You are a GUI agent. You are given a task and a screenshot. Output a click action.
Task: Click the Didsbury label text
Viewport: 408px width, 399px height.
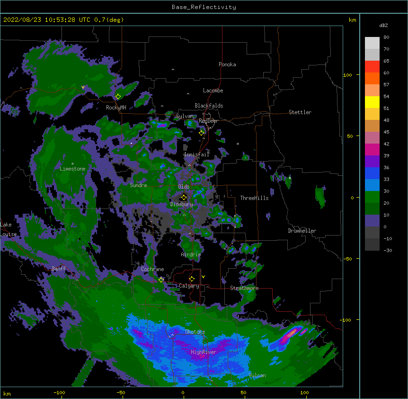pos(181,204)
